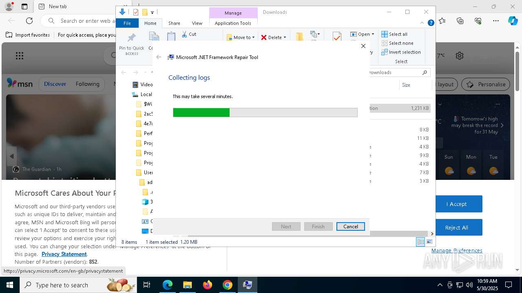The width and height of the screenshot is (522, 293).
Task: Click Edge Favorites star icon
Action: click(x=442, y=20)
